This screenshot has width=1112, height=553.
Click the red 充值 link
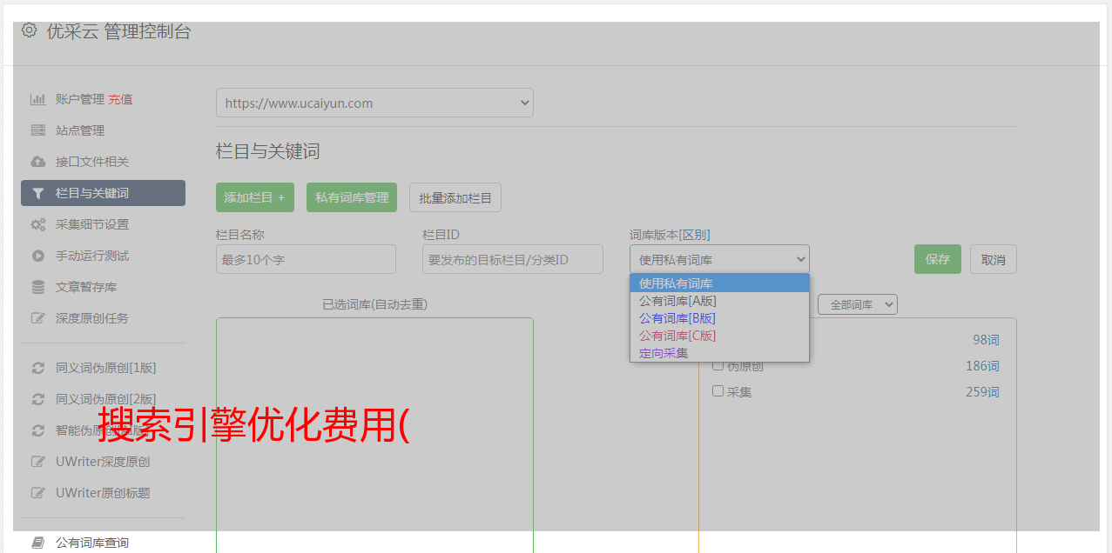(120, 99)
